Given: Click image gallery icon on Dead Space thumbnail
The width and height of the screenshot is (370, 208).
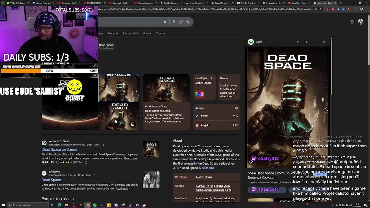Looking at the screenshot, I should click(x=133, y=124).
